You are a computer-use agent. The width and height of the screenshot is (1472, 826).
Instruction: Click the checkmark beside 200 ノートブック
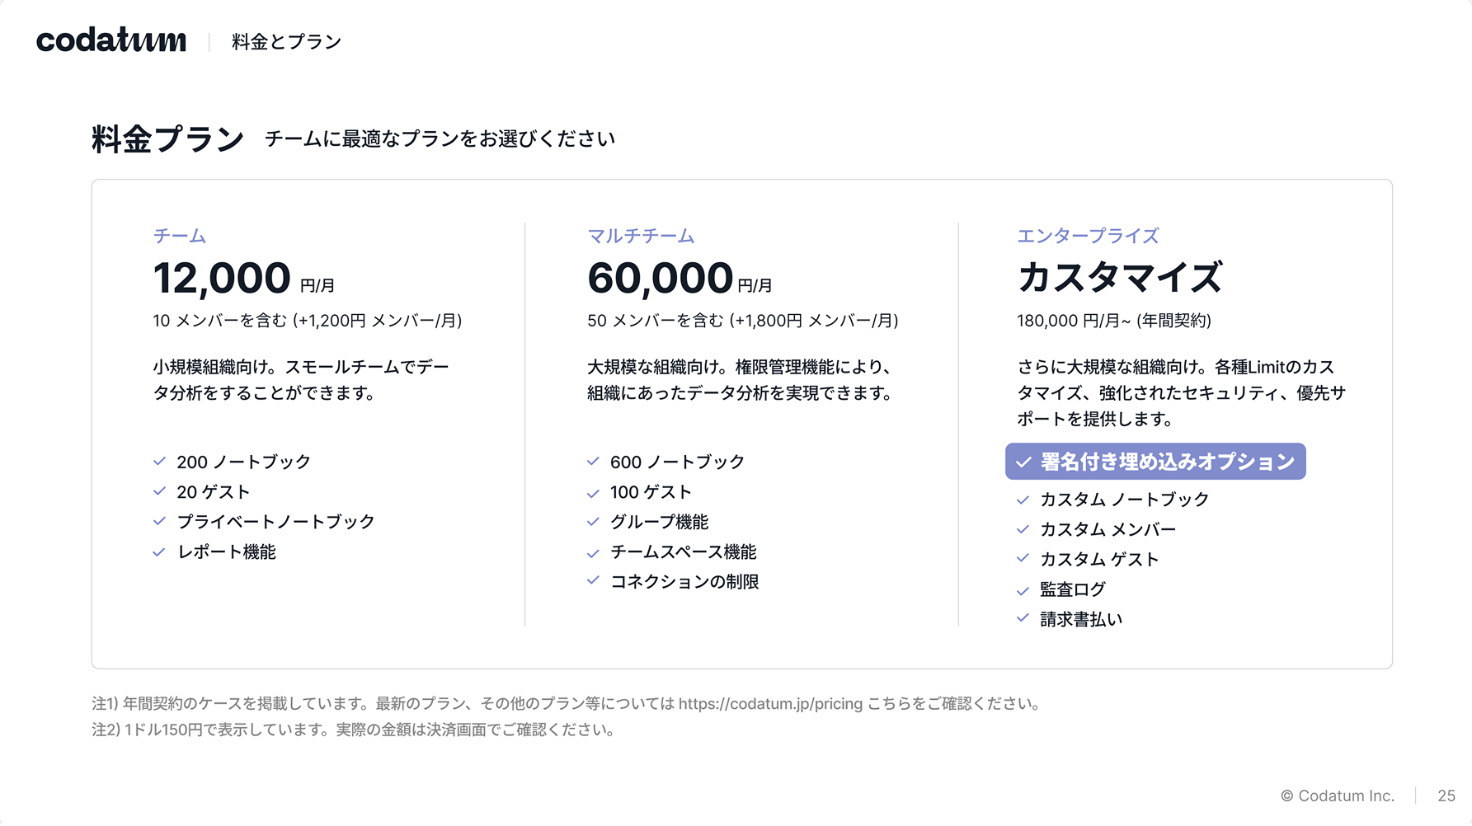click(159, 462)
